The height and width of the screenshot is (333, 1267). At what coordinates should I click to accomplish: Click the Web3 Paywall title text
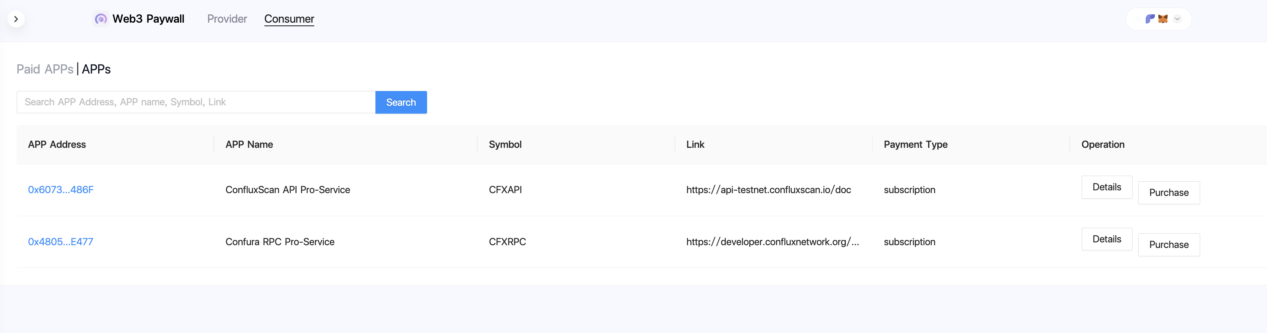pyautogui.click(x=148, y=19)
